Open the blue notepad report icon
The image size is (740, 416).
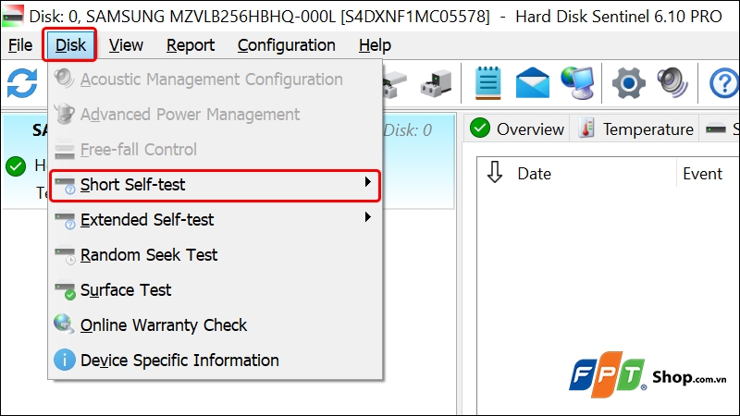click(487, 83)
